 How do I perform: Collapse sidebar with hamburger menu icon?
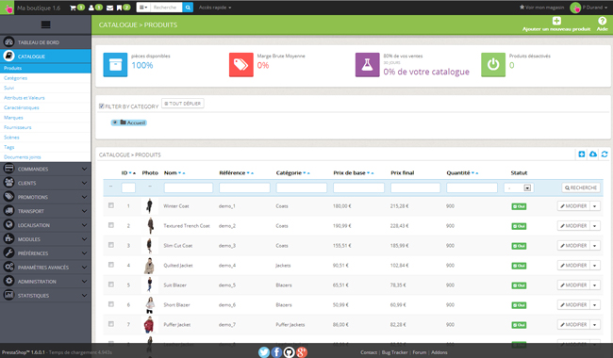(x=46, y=24)
